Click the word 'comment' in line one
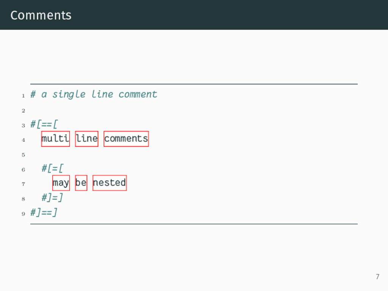388x291 pixels. (x=138, y=94)
